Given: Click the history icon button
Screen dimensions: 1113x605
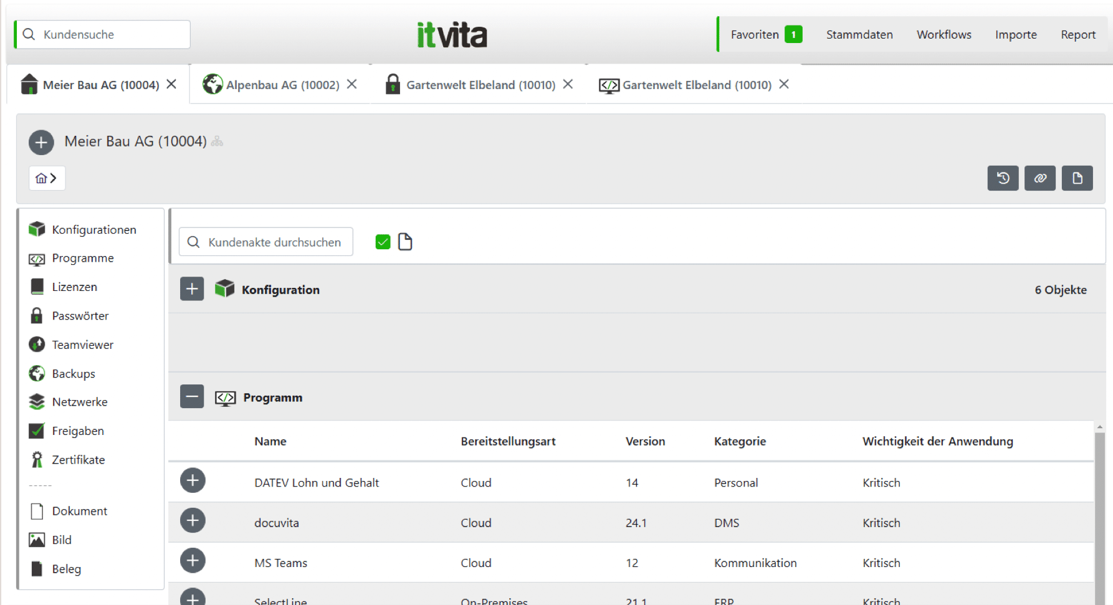Looking at the screenshot, I should click(x=1003, y=178).
